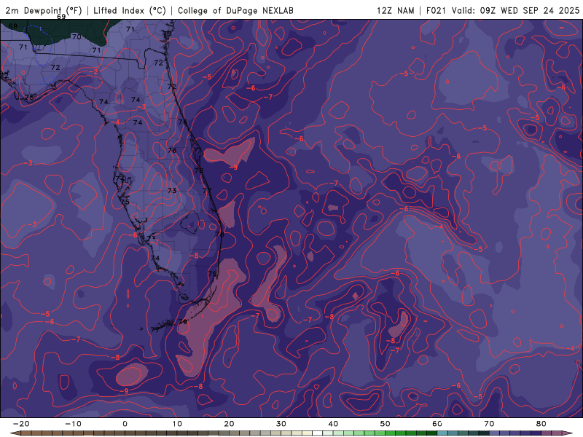Click the white colorbar segment below 40
Image resolution: width=583 pixels, height=437 pixels.
(x=318, y=433)
